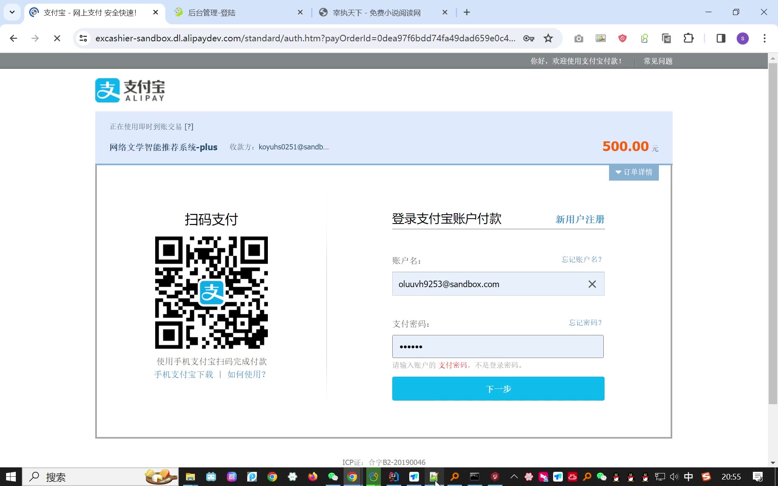Clear the account name with X
The height and width of the screenshot is (486, 778).
click(x=592, y=284)
